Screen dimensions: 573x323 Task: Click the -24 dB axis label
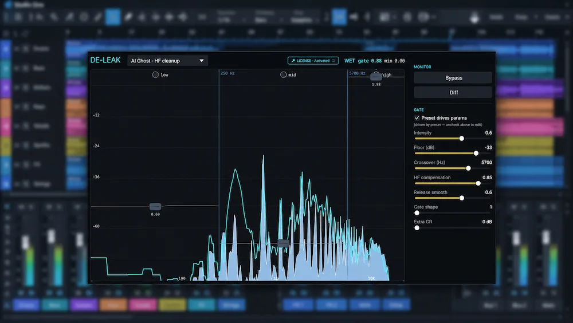click(x=96, y=146)
